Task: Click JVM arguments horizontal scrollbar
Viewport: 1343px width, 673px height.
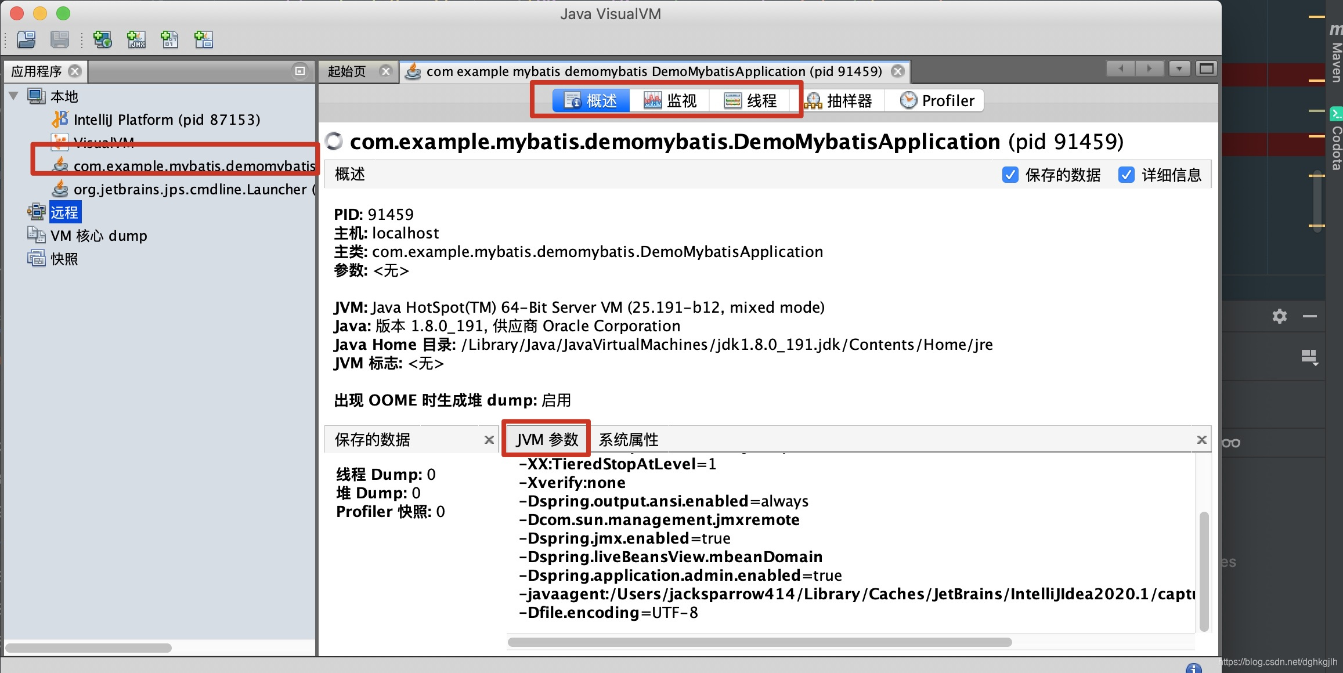Action: pos(760,642)
